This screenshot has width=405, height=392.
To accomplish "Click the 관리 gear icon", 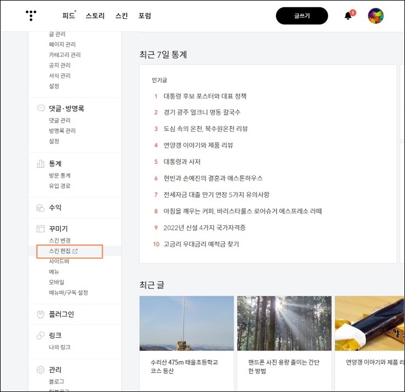I will click(x=40, y=370).
